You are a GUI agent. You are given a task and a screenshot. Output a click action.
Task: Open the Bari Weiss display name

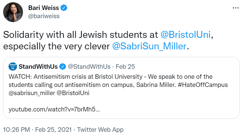pyautogui.click(x=43, y=8)
